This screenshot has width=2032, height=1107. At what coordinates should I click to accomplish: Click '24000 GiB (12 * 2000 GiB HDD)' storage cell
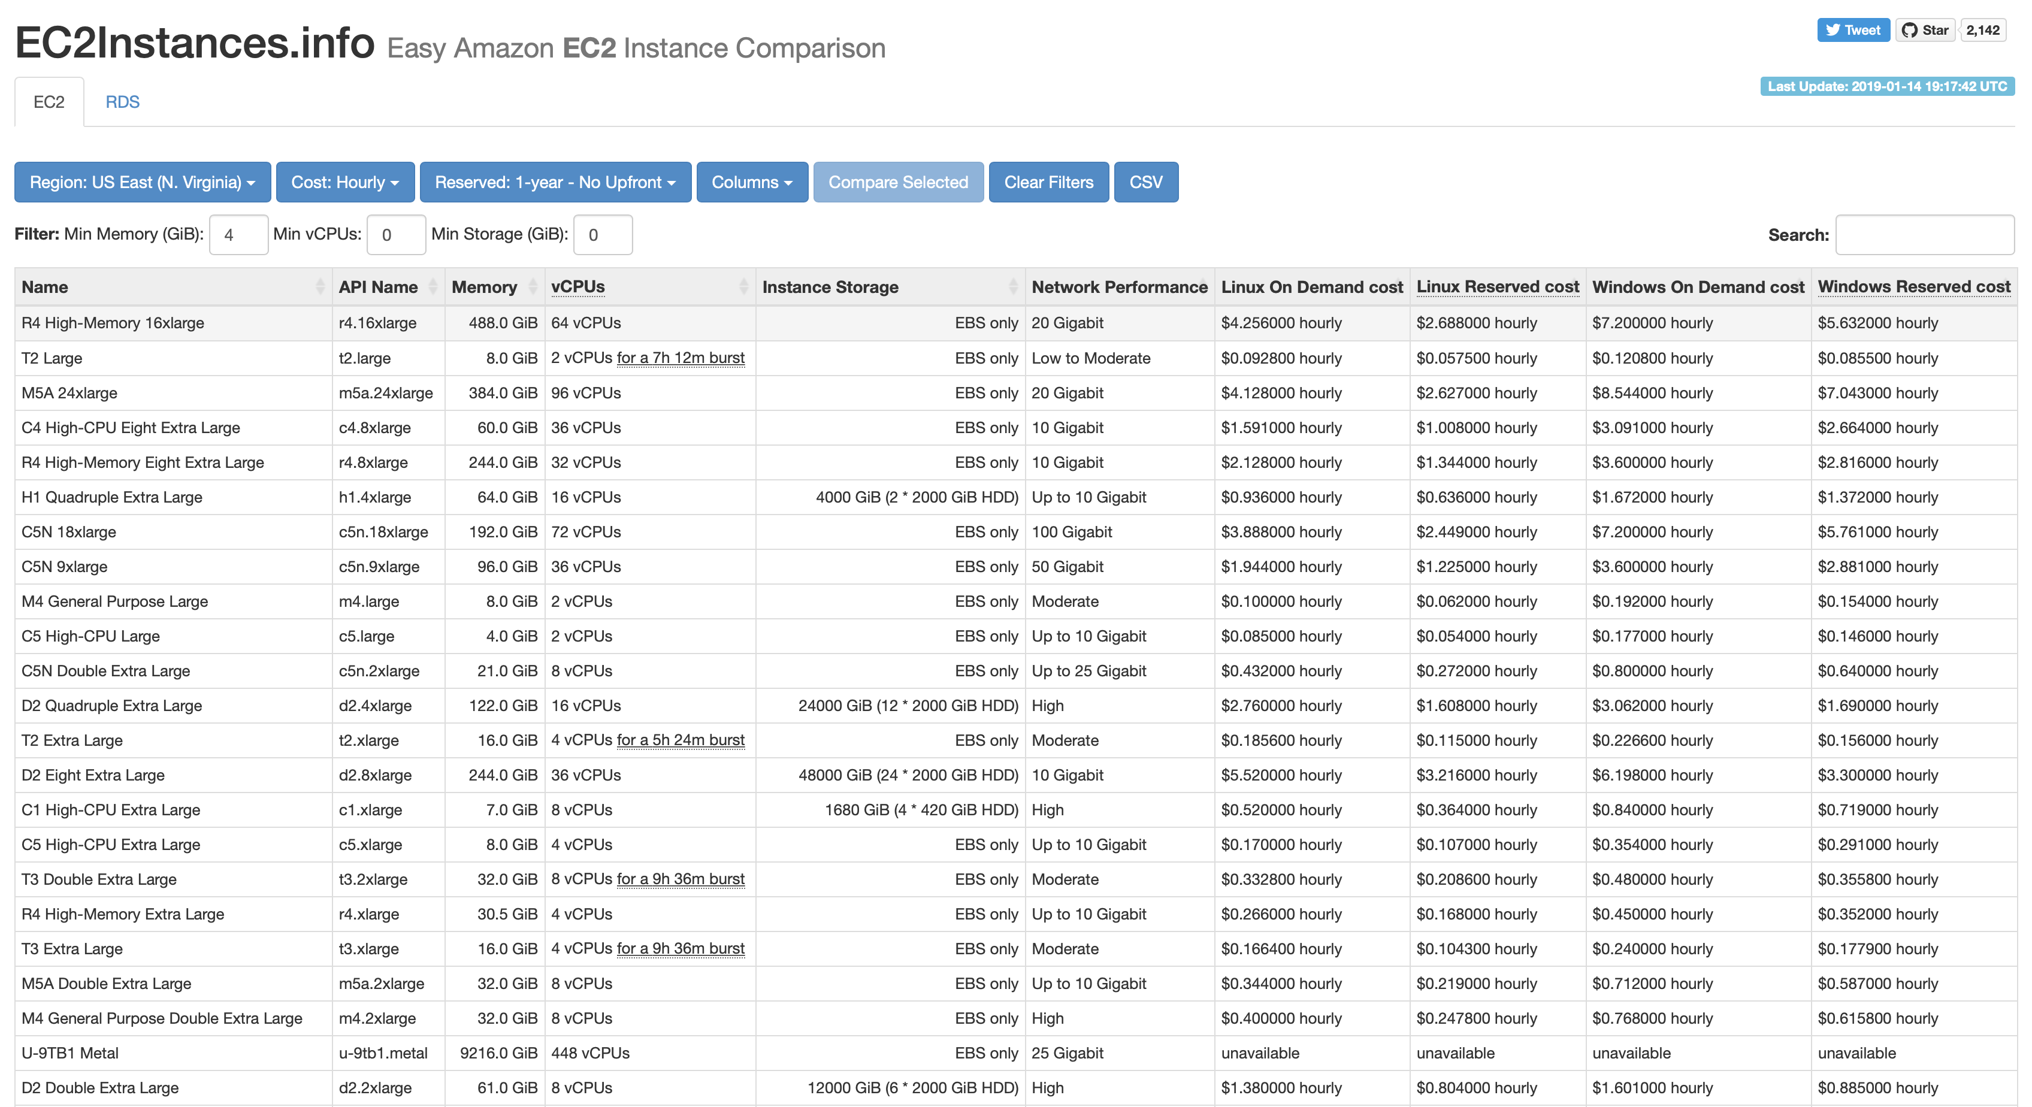pyautogui.click(x=891, y=706)
